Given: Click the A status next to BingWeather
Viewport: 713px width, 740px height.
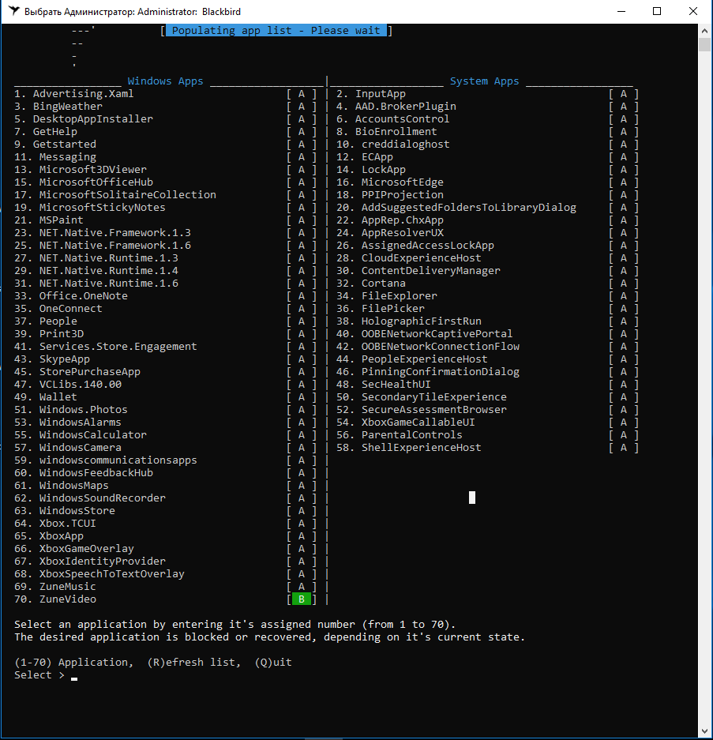Looking at the screenshot, I should [302, 107].
